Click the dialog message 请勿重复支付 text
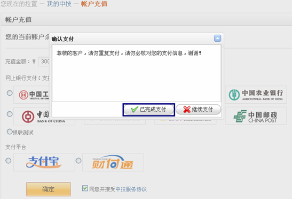 tap(104, 53)
